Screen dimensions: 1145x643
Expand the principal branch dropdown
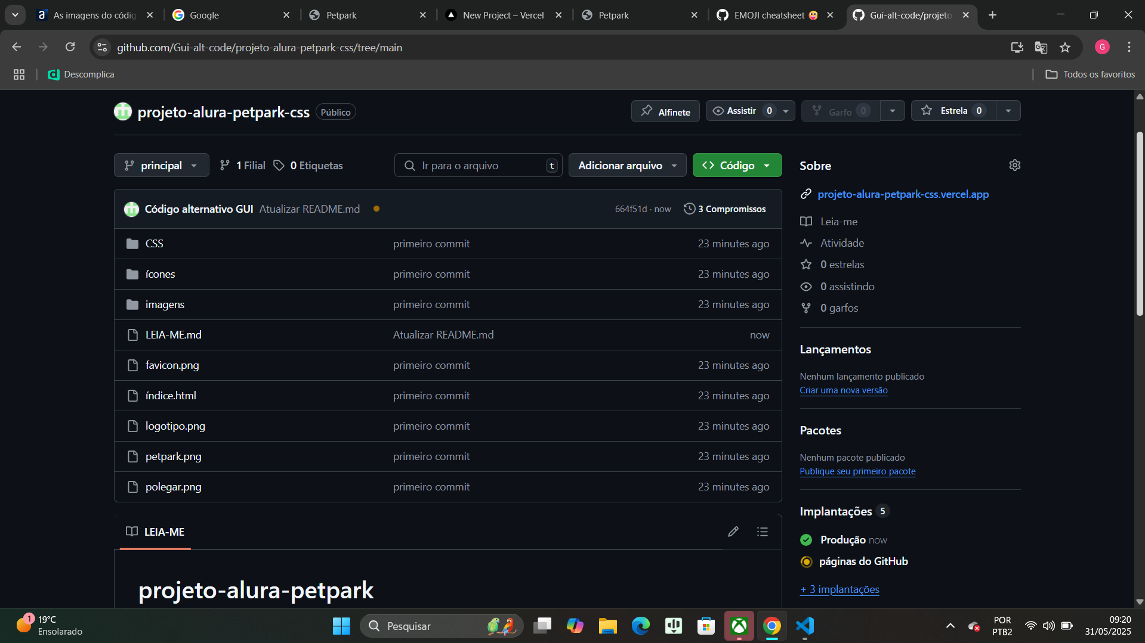161,165
